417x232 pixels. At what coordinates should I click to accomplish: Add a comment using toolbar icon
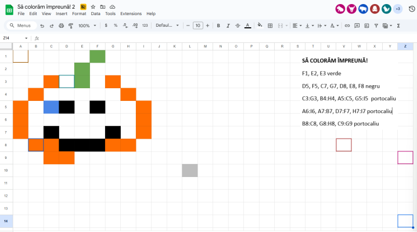[x=357, y=26]
